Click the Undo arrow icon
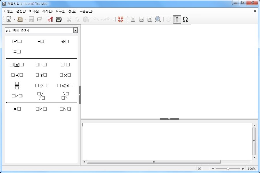 tap(96, 19)
